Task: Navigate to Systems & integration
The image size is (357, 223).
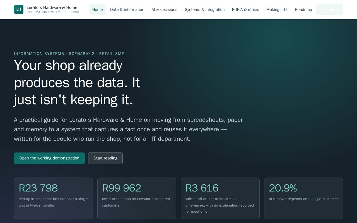Action: pyautogui.click(x=205, y=9)
